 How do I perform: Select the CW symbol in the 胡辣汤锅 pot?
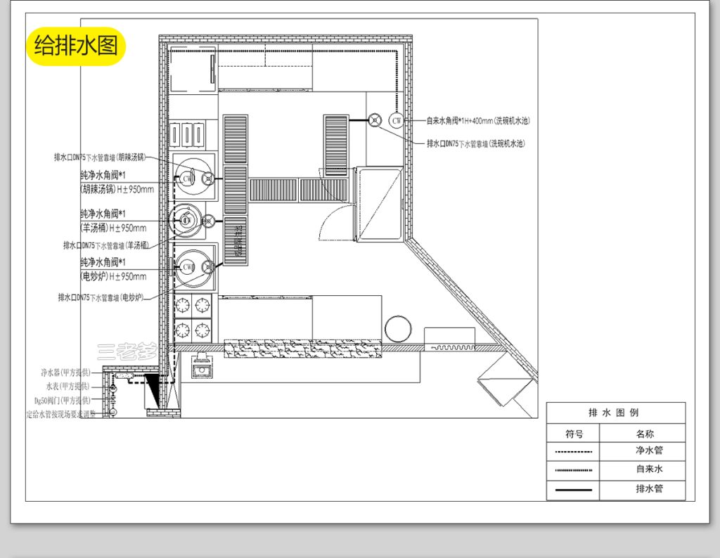coord(187,179)
